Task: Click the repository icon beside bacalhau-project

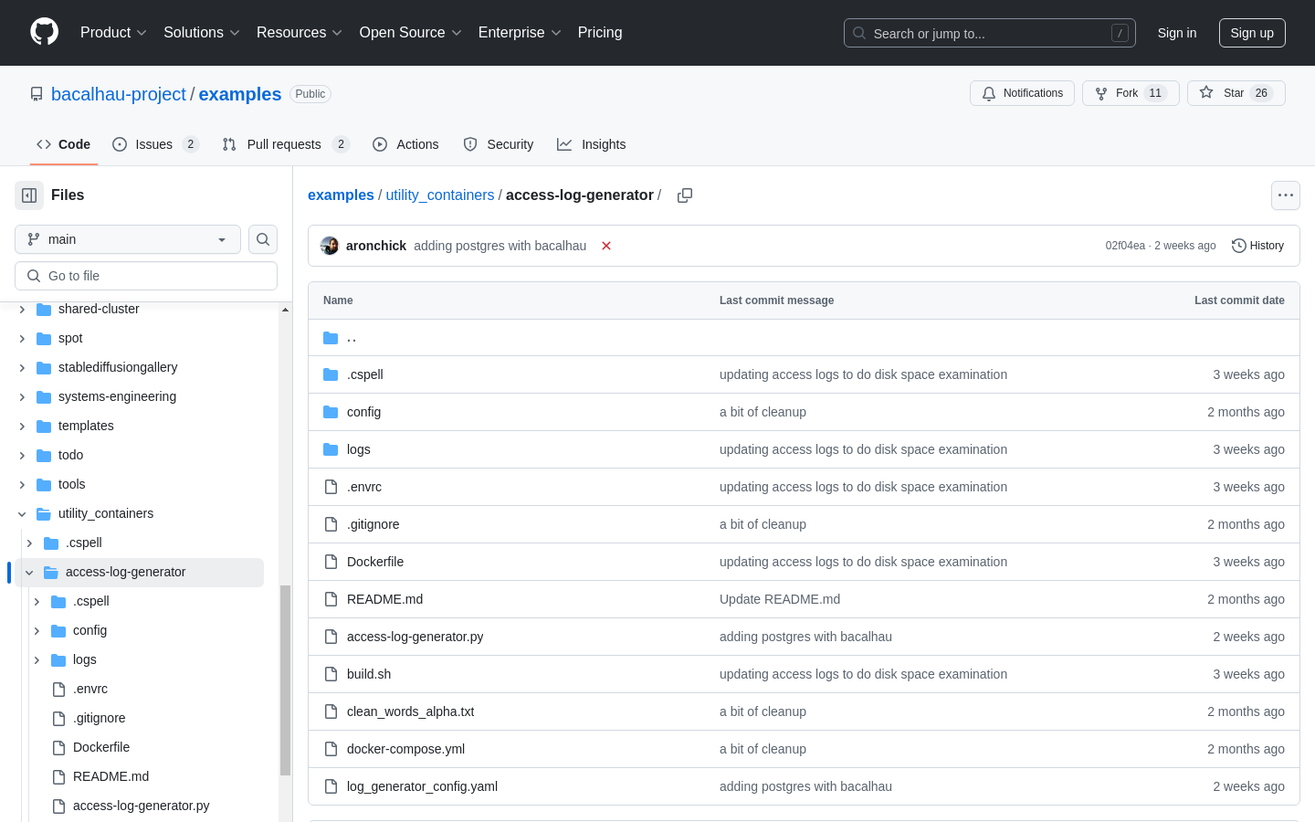Action: [x=37, y=94]
